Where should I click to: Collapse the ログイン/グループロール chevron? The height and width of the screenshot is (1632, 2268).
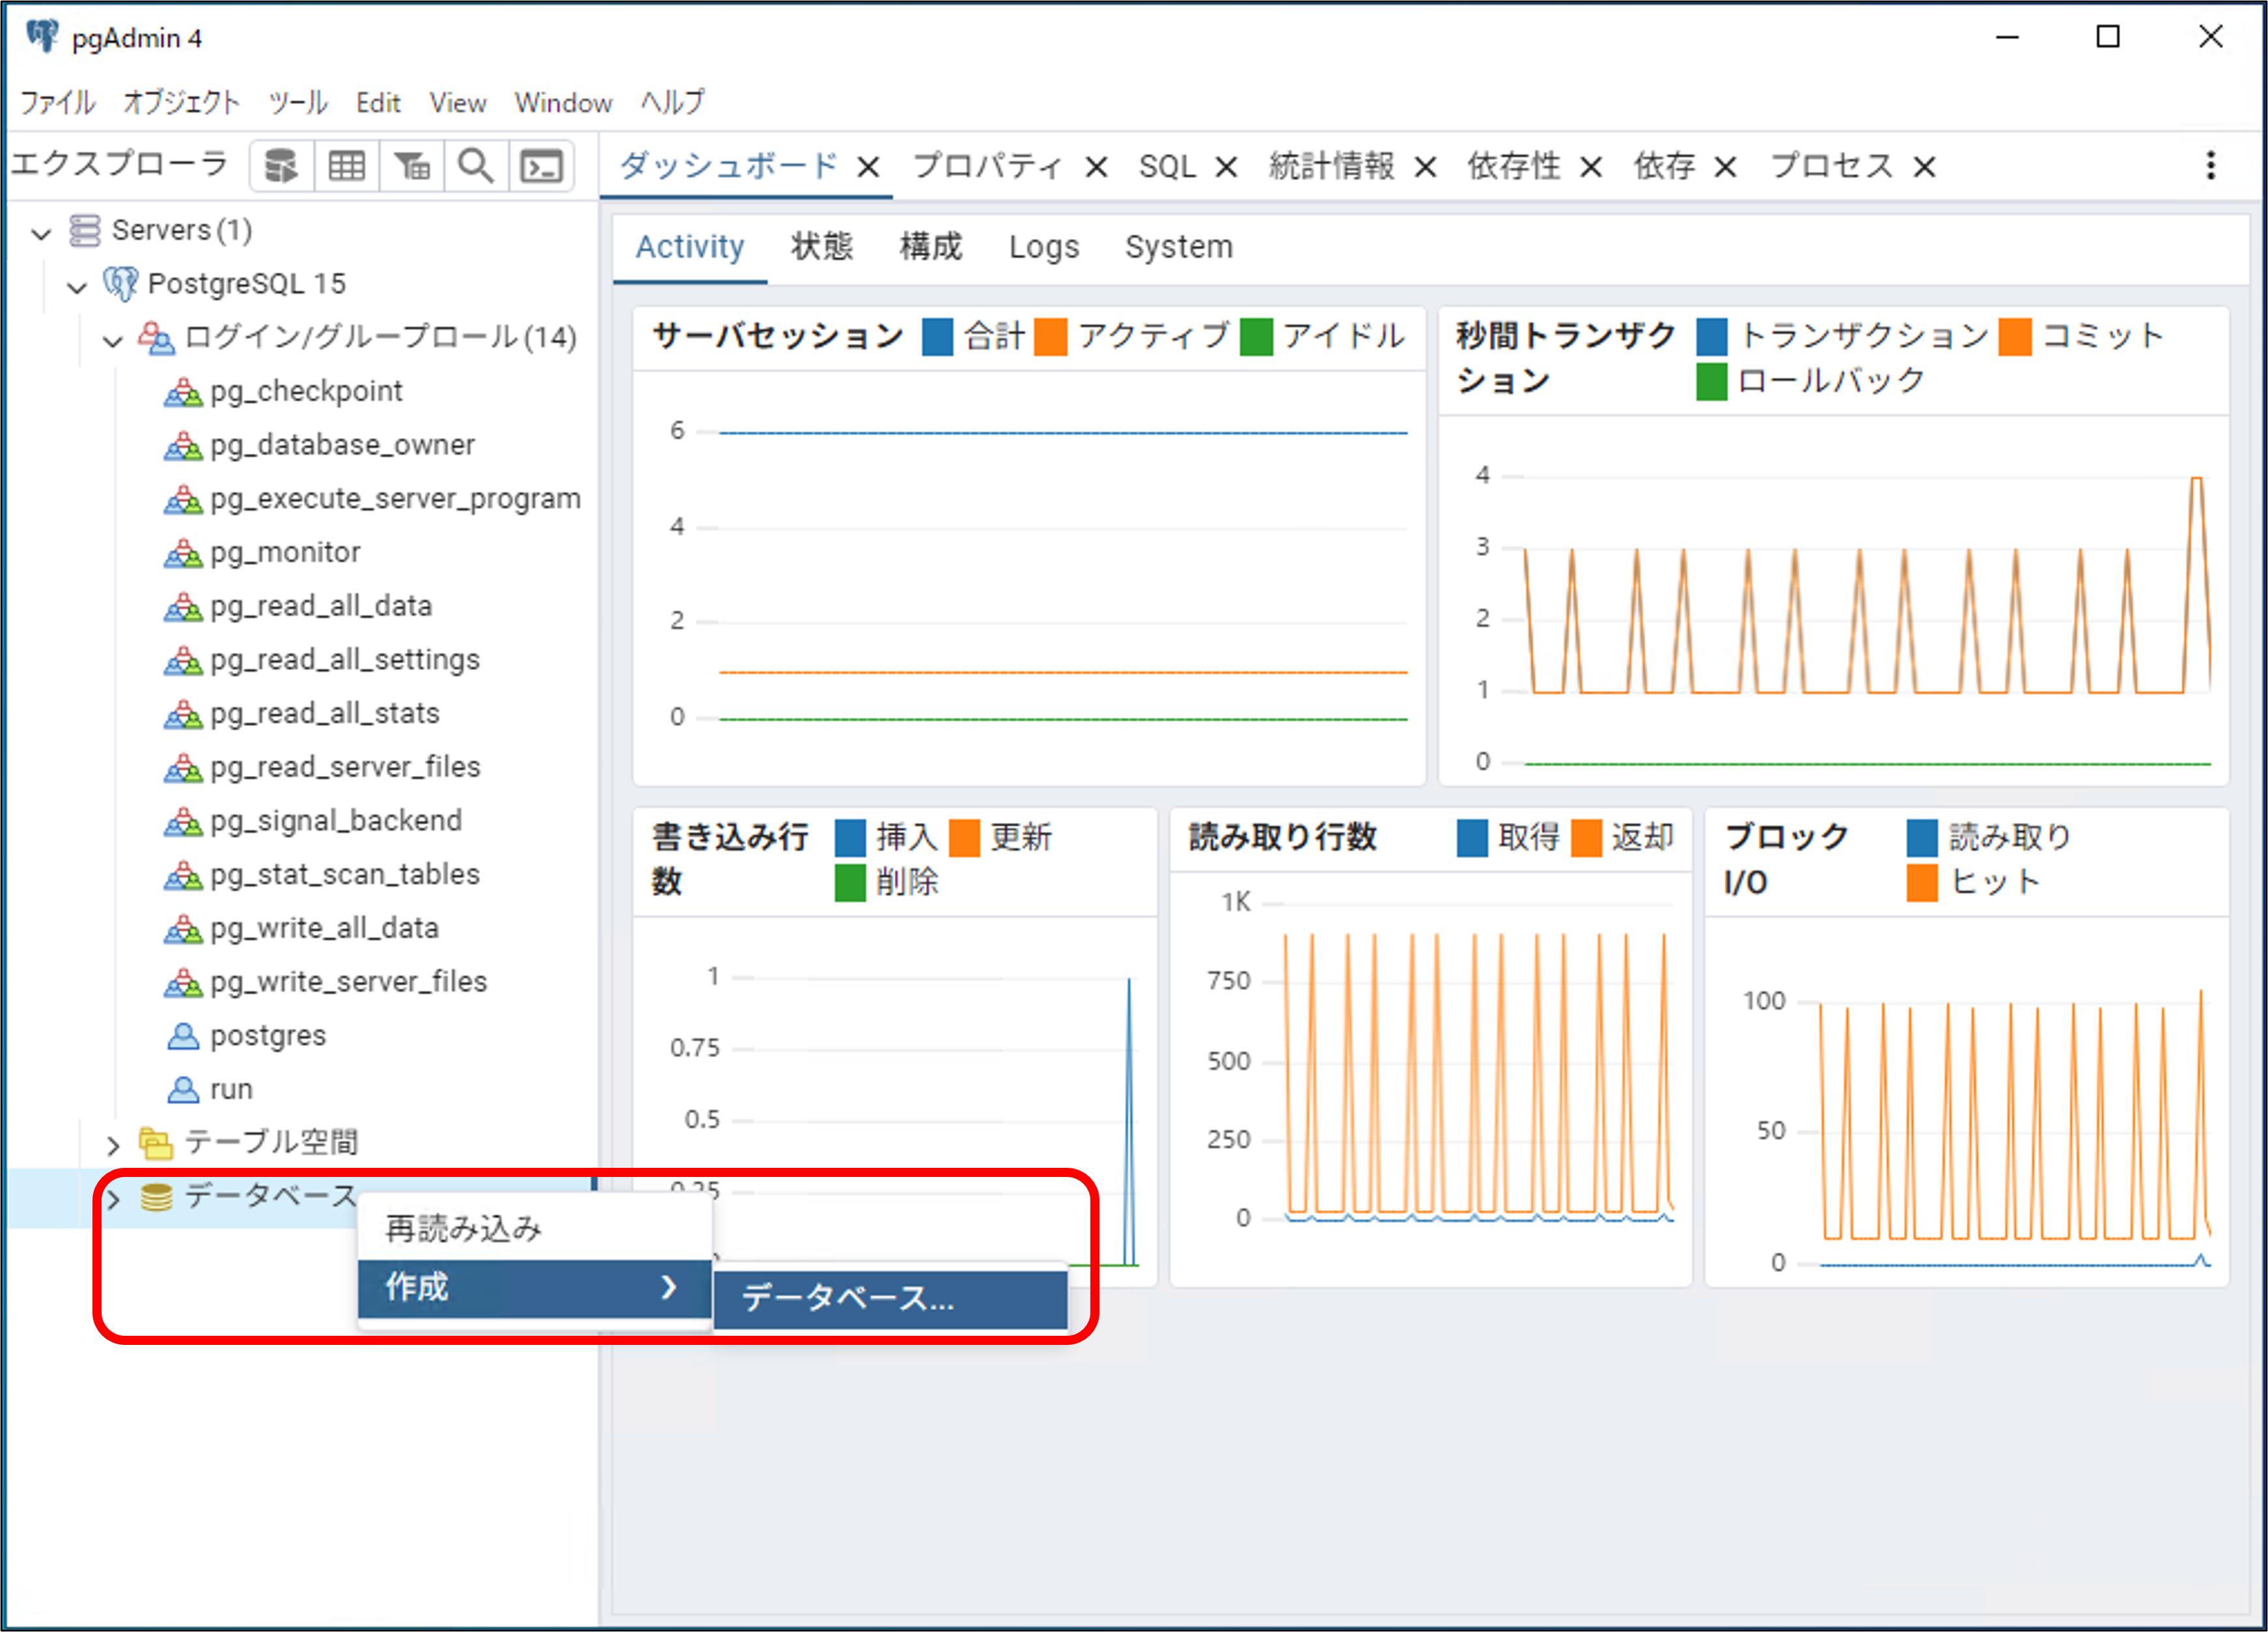(x=113, y=340)
